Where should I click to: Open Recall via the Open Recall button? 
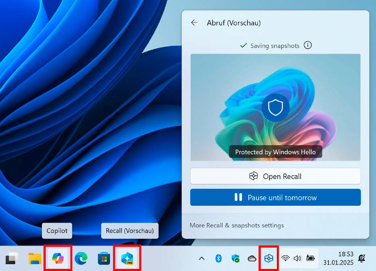coord(275,176)
